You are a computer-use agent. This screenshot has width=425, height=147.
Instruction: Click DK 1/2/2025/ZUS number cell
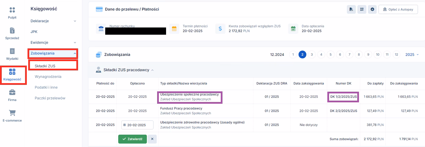[x=344, y=97]
